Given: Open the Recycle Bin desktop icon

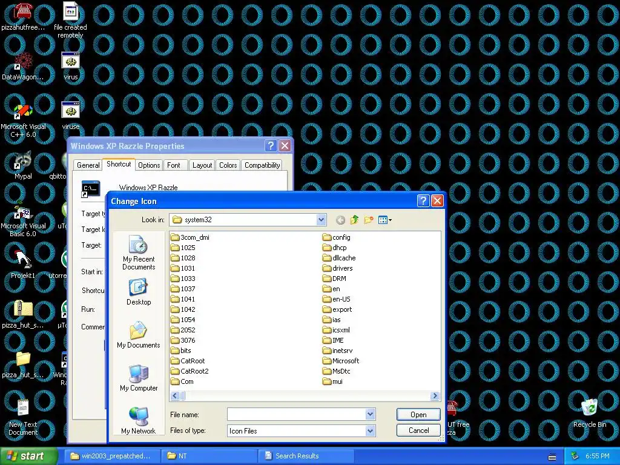Looking at the screenshot, I should click(590, 413).
